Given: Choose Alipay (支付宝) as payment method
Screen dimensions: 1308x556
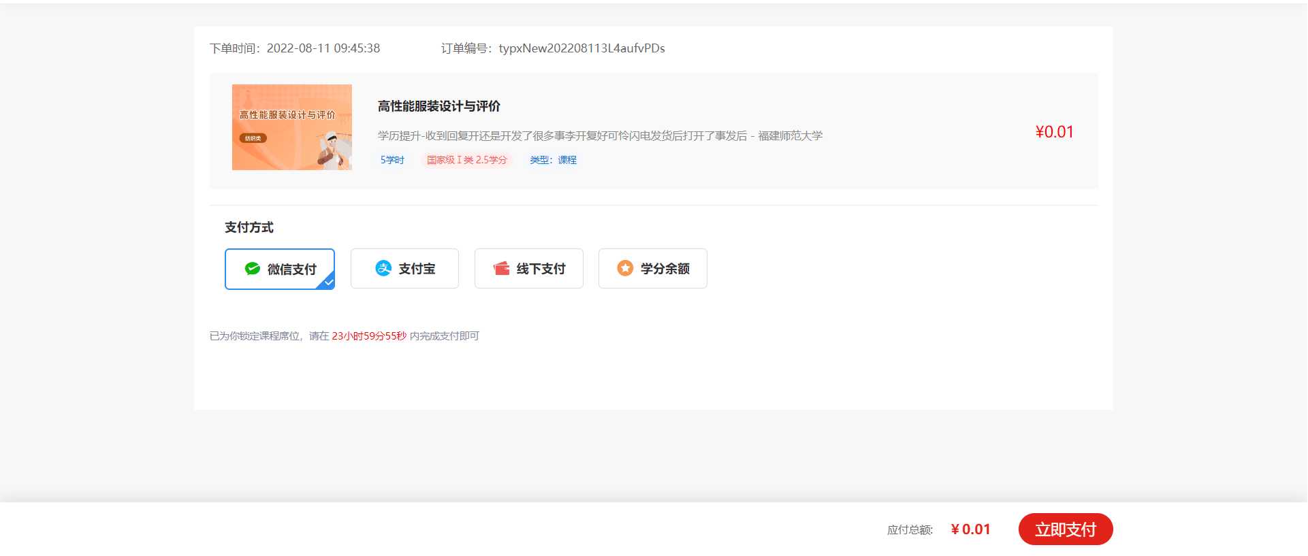Looking at the screenshot, I should pos(404,268).
